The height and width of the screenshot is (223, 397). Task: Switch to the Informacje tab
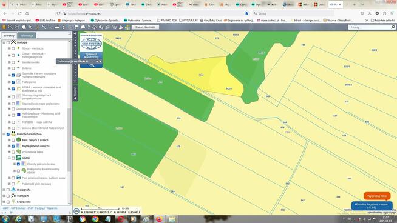[x=27, y=36]
